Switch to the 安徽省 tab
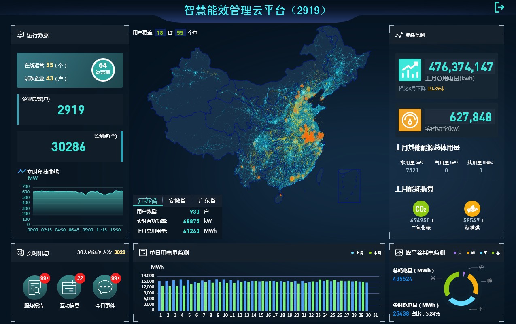516x324 pixels. pyautogui.click(x=177, y=201)
